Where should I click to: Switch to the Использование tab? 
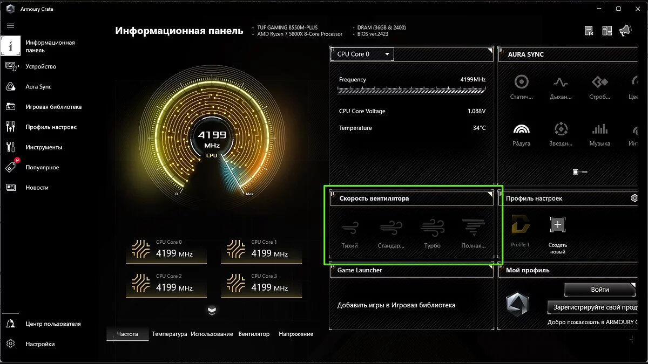click(212, 334)
